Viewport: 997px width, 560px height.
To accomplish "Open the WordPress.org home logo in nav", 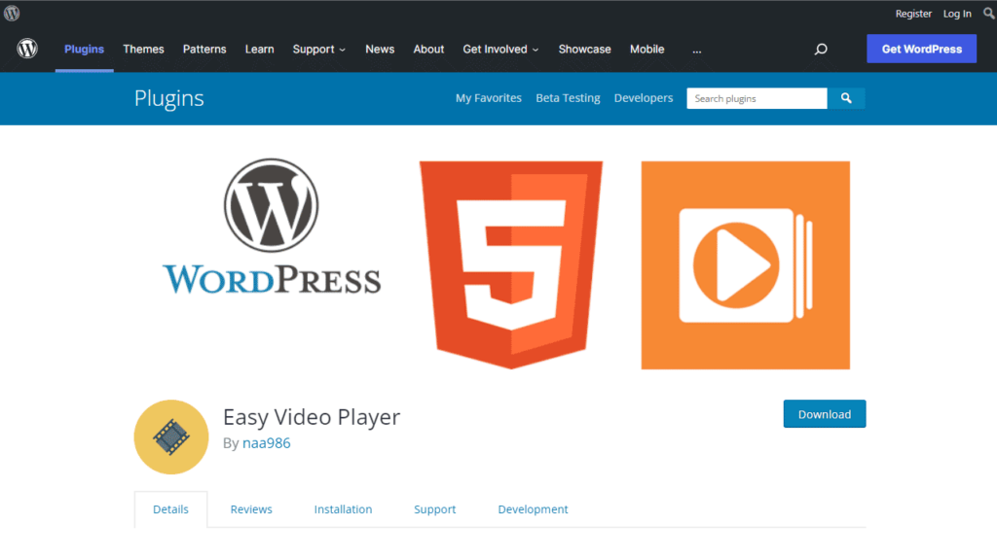I will pyautogui.click(x=27, y=49).
